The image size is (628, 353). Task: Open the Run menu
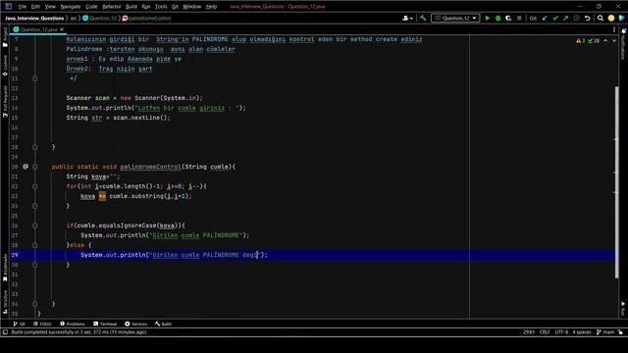146,7
